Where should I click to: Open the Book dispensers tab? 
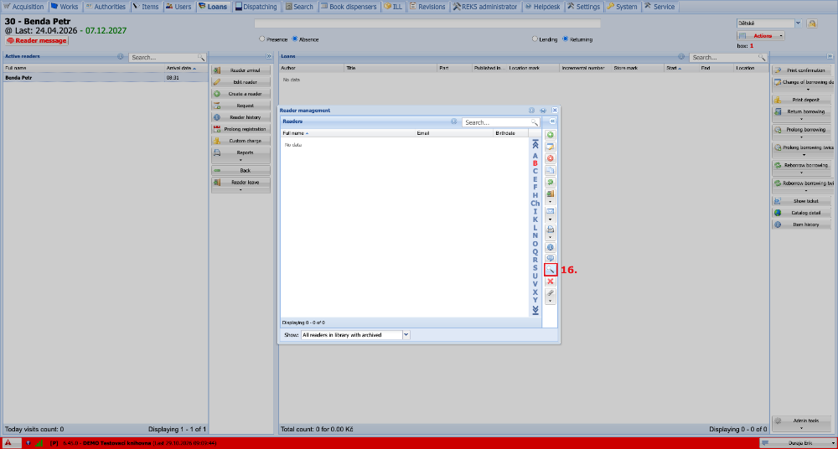(350, 7)
